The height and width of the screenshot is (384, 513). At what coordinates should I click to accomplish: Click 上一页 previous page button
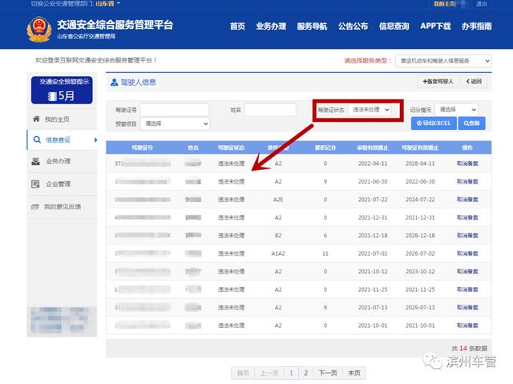pyautogui.click(x=269, y=373)
